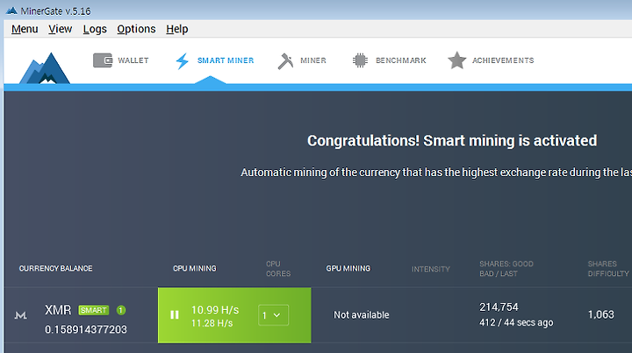This screenshot has width=632, height=353.
Task: Select the SMART MINER tab label
Action: 226,60
